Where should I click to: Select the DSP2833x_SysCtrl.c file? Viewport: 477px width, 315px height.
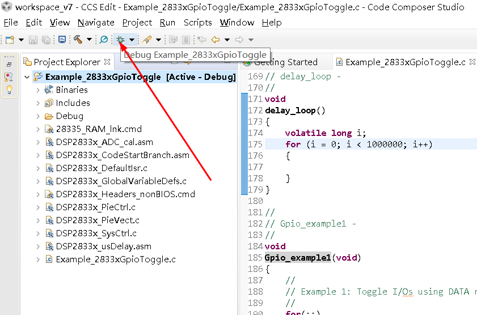coord(96,234)
